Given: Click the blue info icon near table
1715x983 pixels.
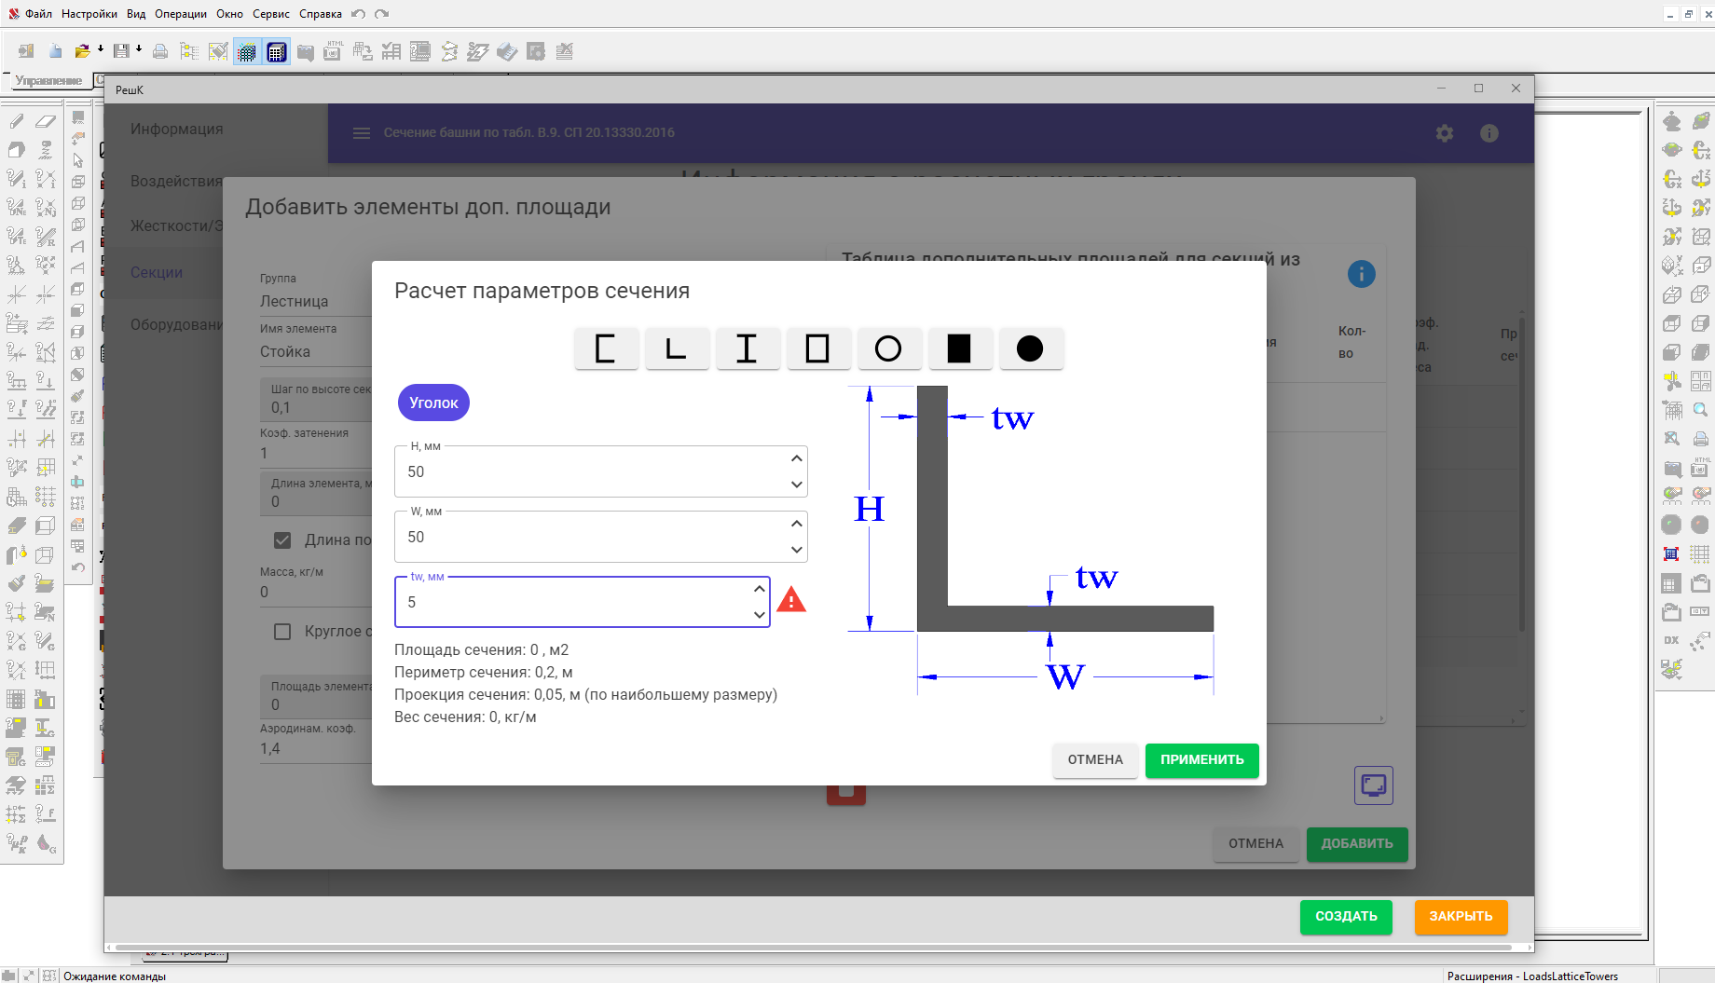Looking at the screenshot, I should [1361, 274].
